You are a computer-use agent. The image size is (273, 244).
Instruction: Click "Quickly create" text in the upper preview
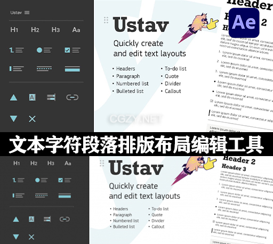click(x=138, y=43)
